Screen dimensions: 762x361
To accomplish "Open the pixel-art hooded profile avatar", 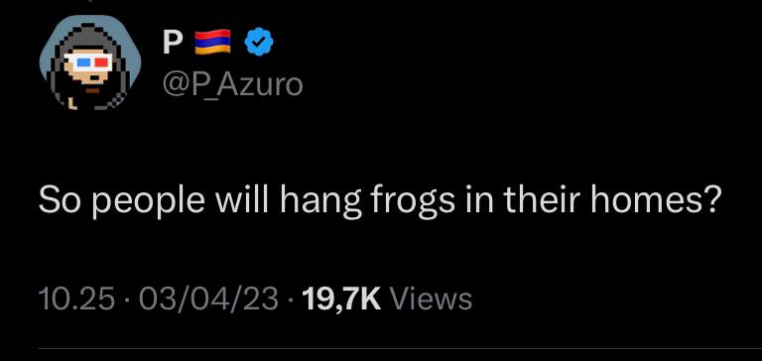I will pos(90,62).
